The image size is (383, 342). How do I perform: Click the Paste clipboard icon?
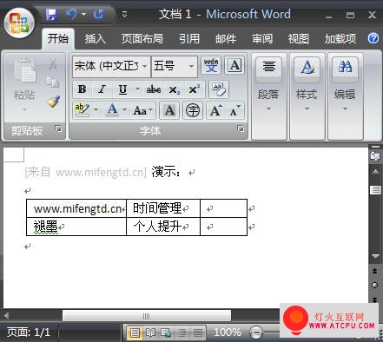point(24,69)
